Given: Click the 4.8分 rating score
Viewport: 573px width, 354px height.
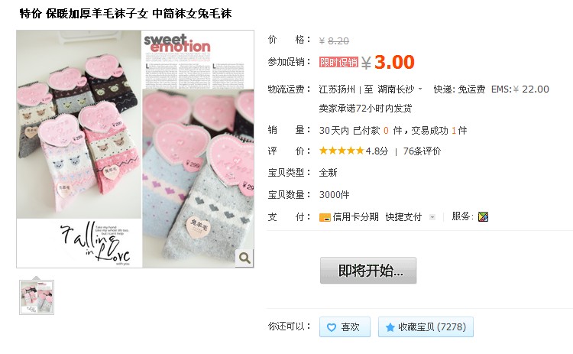Looking at the screenshot, I should point(377,151).
